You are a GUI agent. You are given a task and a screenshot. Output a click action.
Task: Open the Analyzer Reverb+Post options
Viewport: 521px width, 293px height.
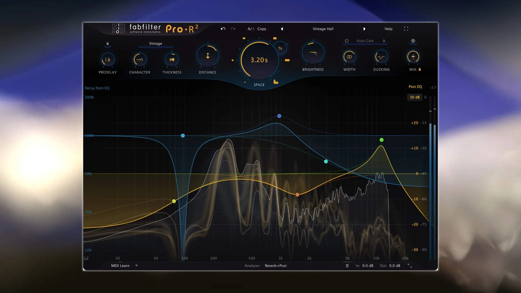pos(276,266)
